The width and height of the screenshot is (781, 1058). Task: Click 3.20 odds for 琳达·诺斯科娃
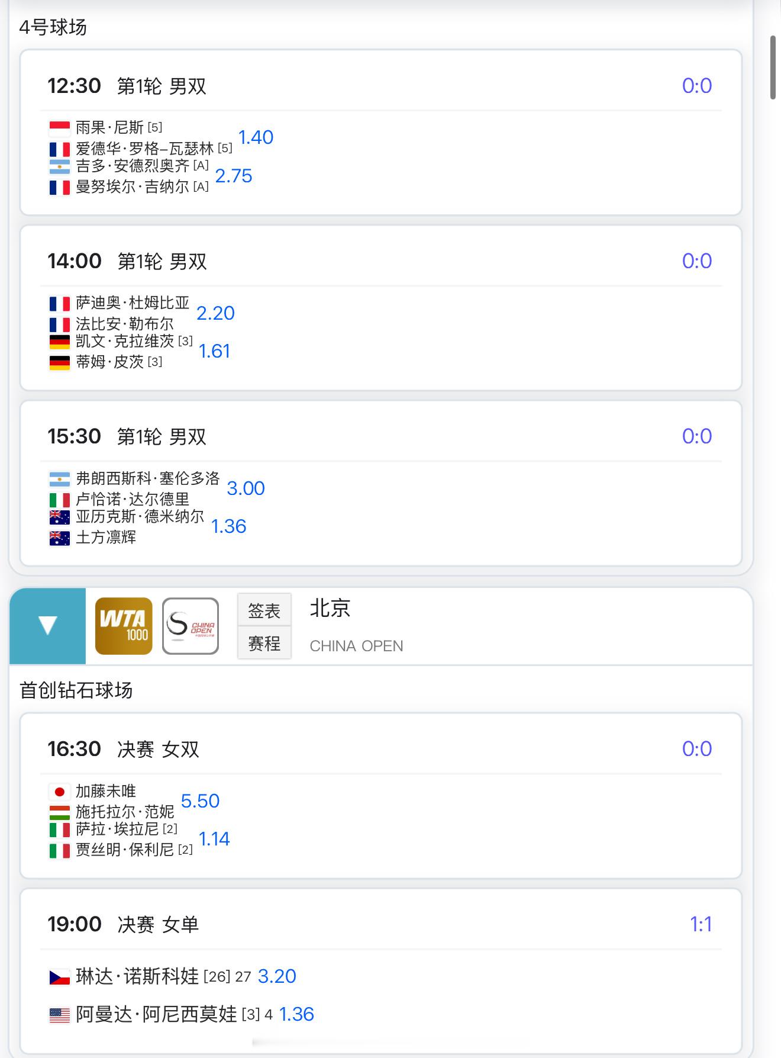point(277,976)
